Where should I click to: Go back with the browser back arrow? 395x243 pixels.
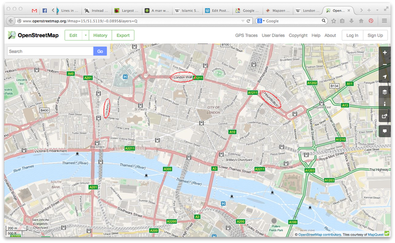click(x=10, y=21)
